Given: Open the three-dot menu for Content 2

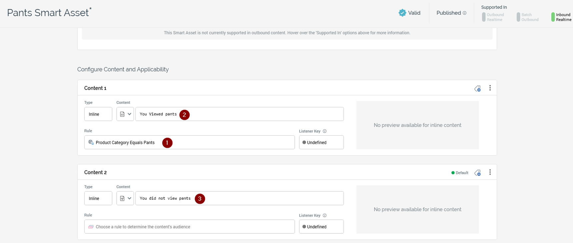Looking at the screenshot, I should click(490, 172).
